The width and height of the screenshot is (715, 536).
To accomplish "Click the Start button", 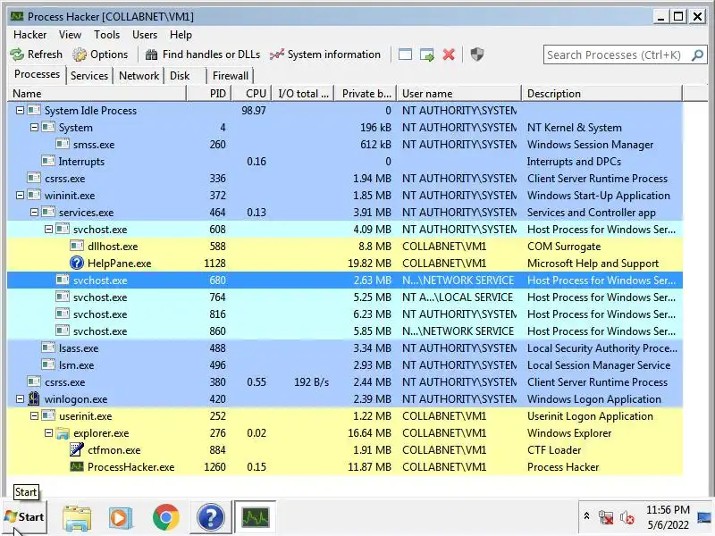I will [x=25, y=517].
